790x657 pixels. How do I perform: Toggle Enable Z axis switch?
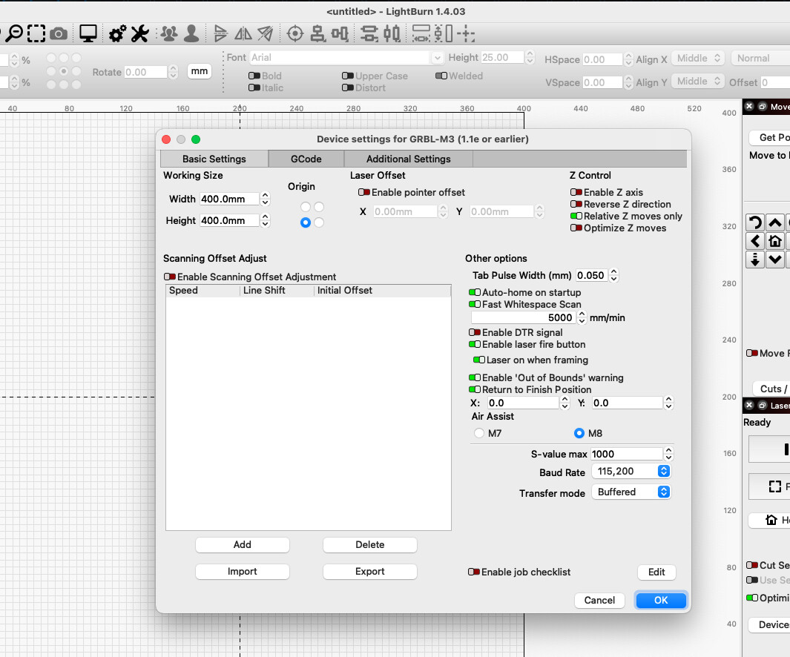[x=576, y=193]
